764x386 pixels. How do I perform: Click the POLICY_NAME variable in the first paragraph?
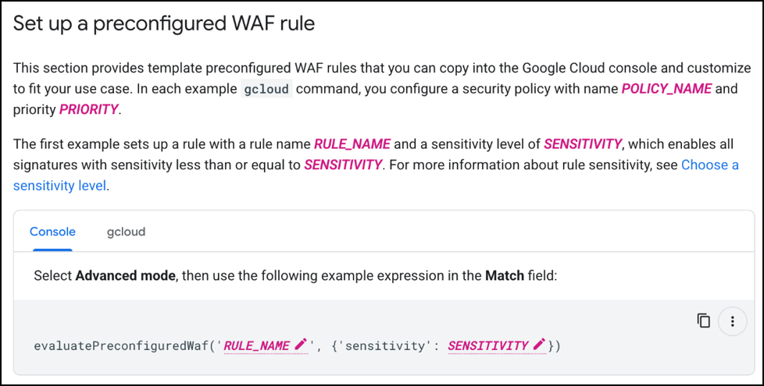(666, 89)
